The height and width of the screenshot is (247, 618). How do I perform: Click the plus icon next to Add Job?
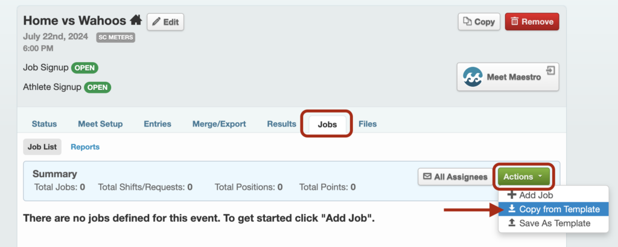click(512, 195)
